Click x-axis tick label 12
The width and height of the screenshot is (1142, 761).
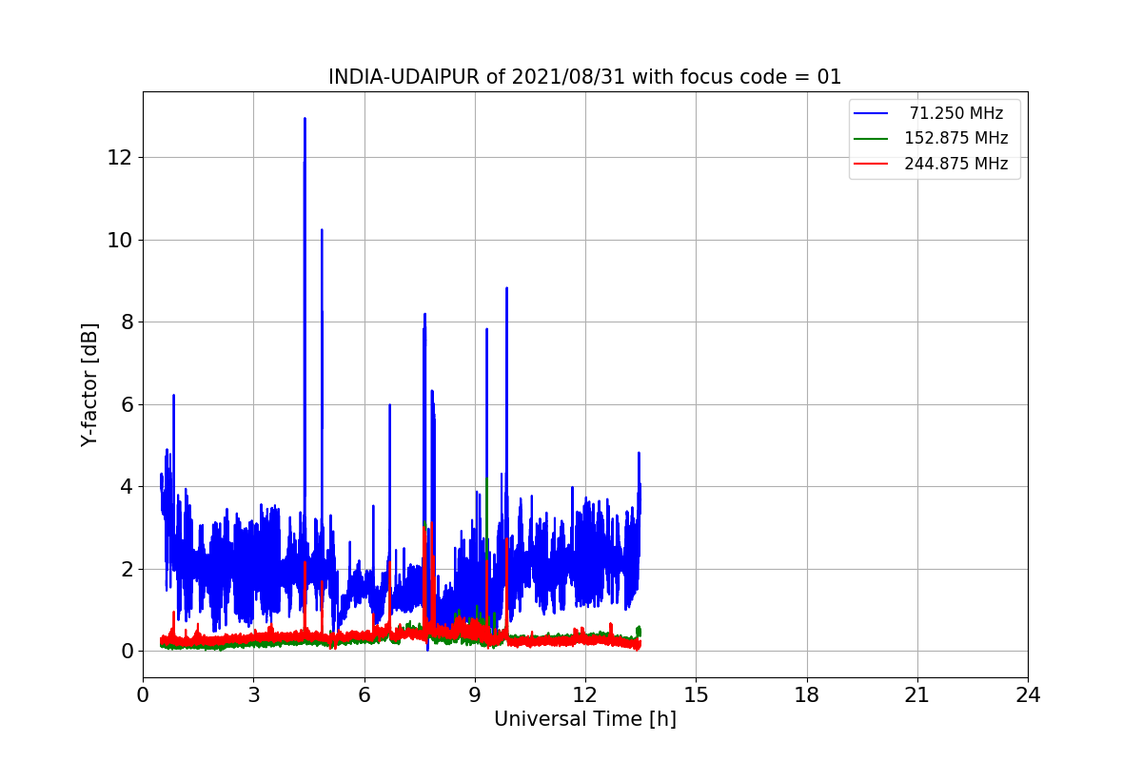click(585, 695)
